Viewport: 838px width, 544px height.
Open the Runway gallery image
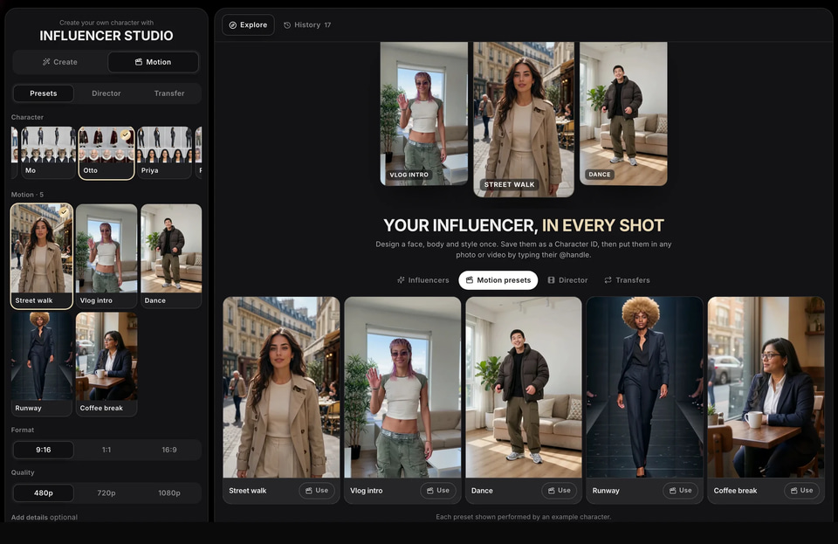tap(644, 388)
